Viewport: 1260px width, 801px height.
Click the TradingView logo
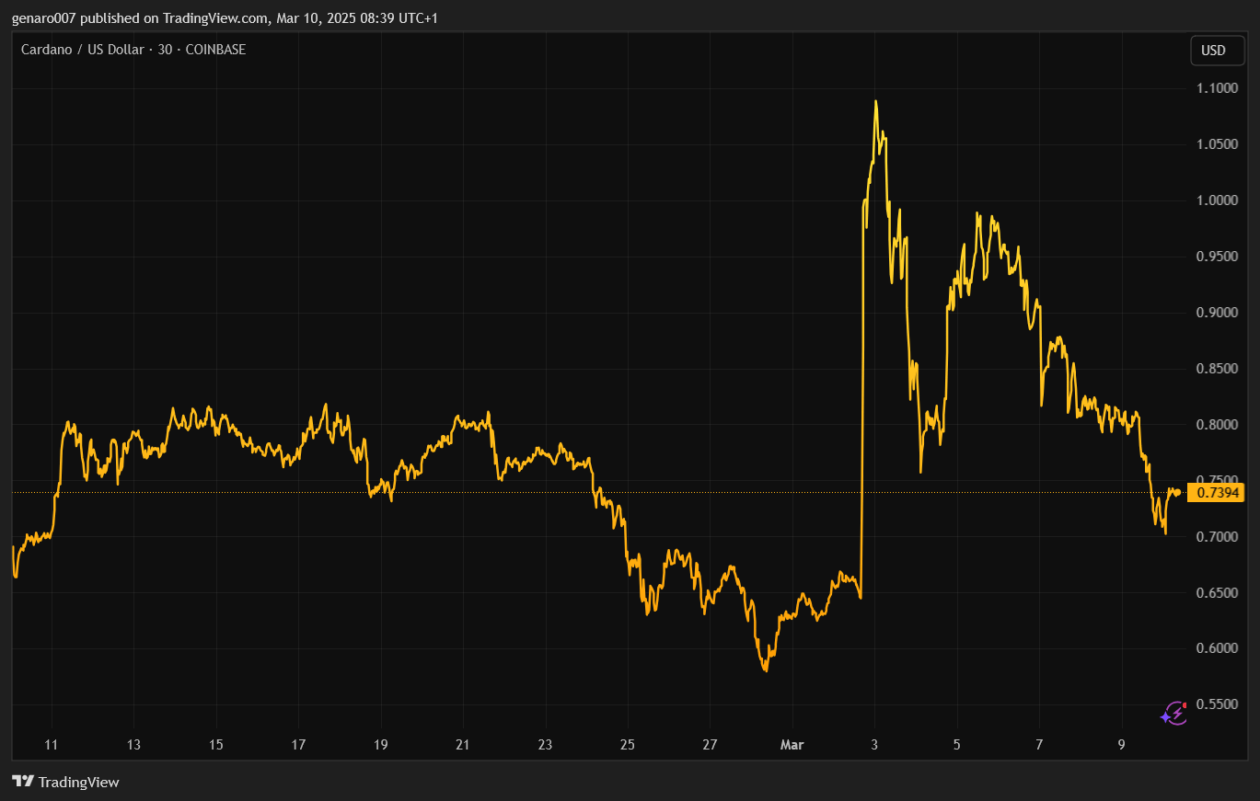65,782
